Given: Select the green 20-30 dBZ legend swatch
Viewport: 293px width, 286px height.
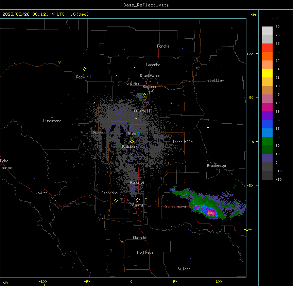Looking at the screenshot, I should tap(267, 141).
